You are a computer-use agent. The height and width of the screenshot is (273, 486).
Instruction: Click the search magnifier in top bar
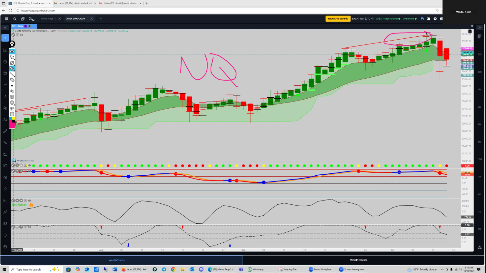pyautogui.click(x=15, y=19)
